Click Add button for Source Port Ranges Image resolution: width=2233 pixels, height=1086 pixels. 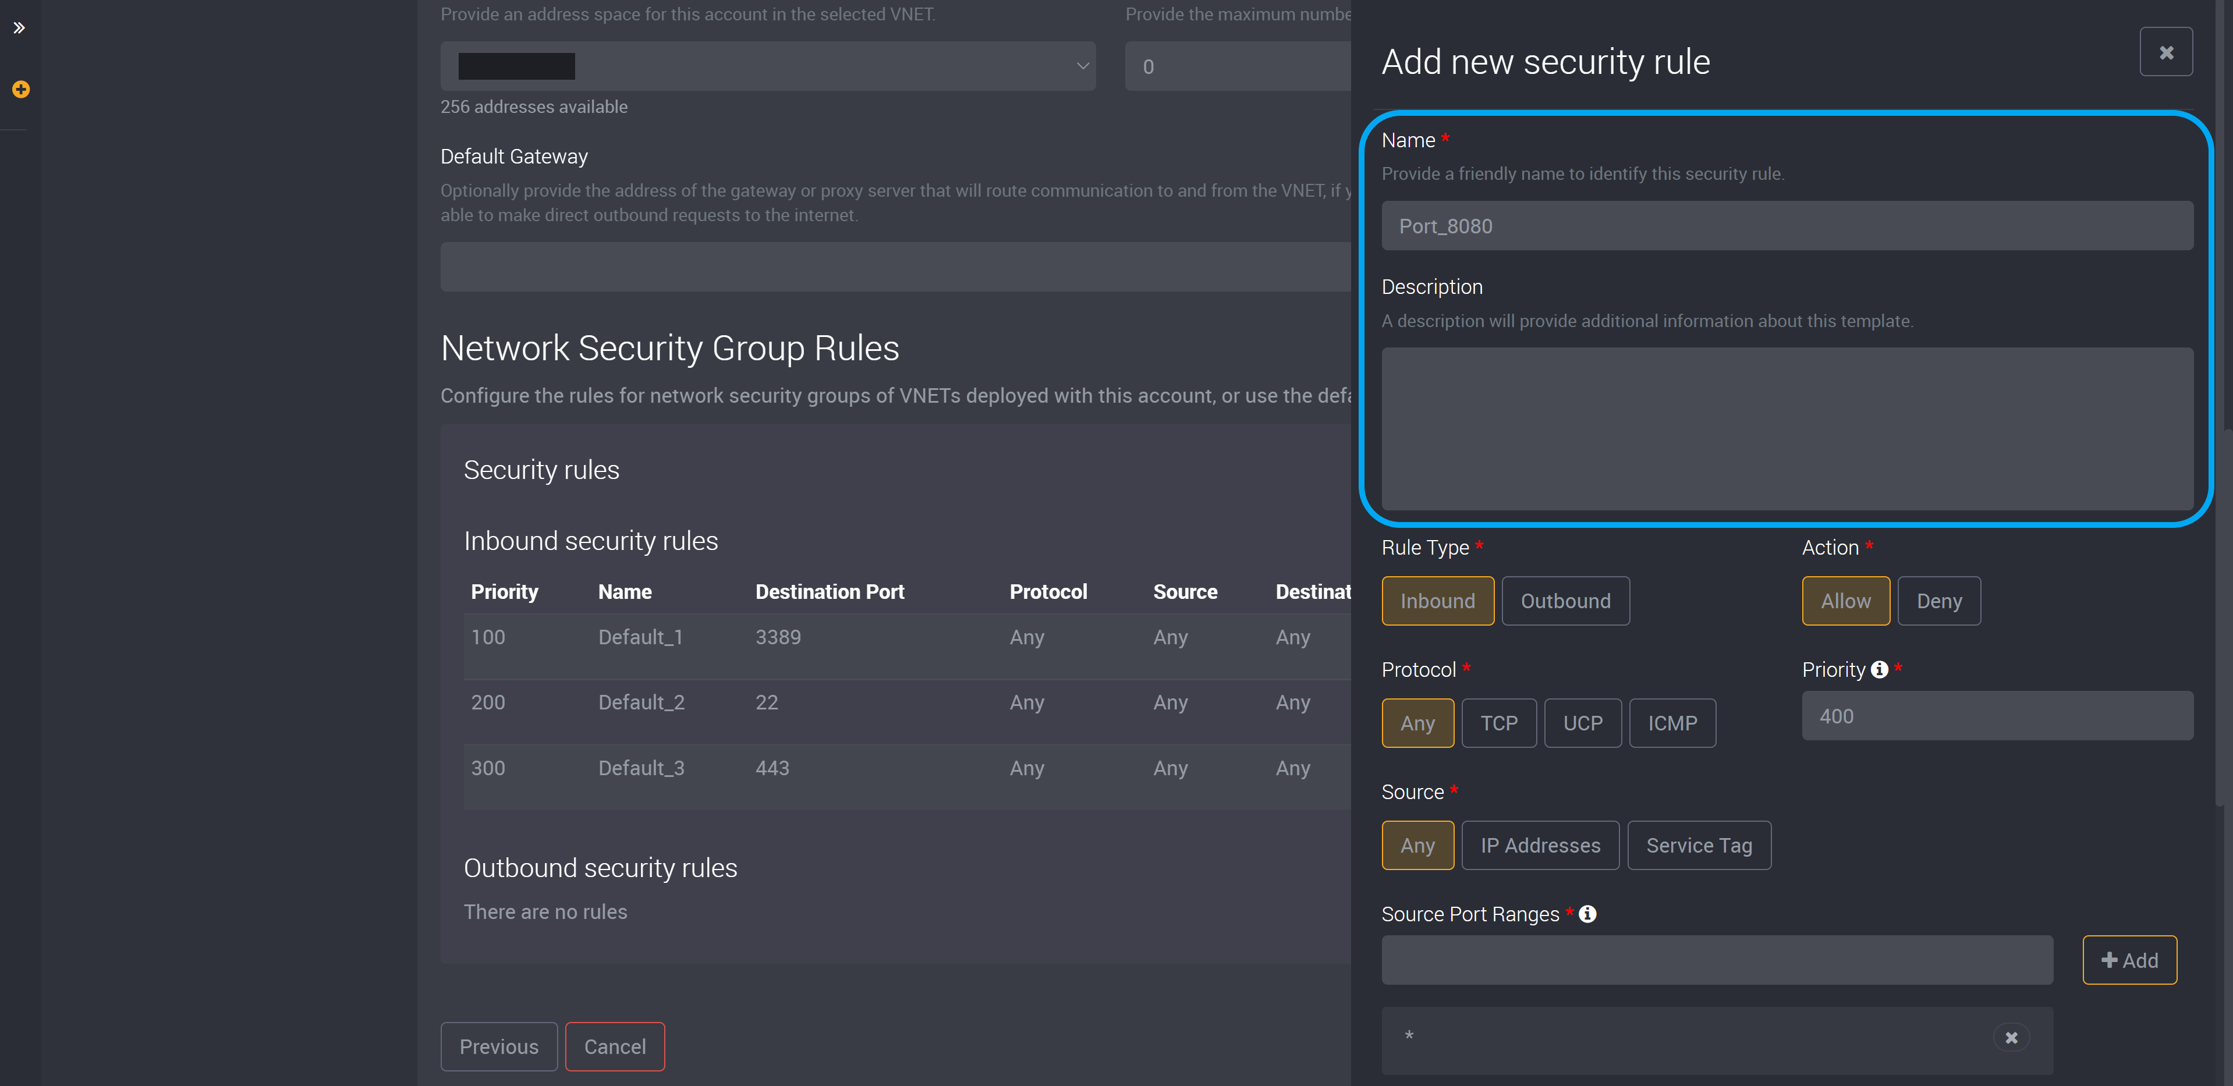pos(2131,959)
